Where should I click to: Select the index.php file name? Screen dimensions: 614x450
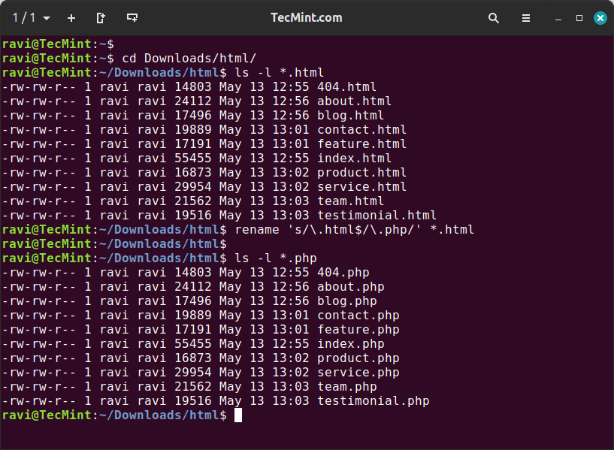click(350, 344)
